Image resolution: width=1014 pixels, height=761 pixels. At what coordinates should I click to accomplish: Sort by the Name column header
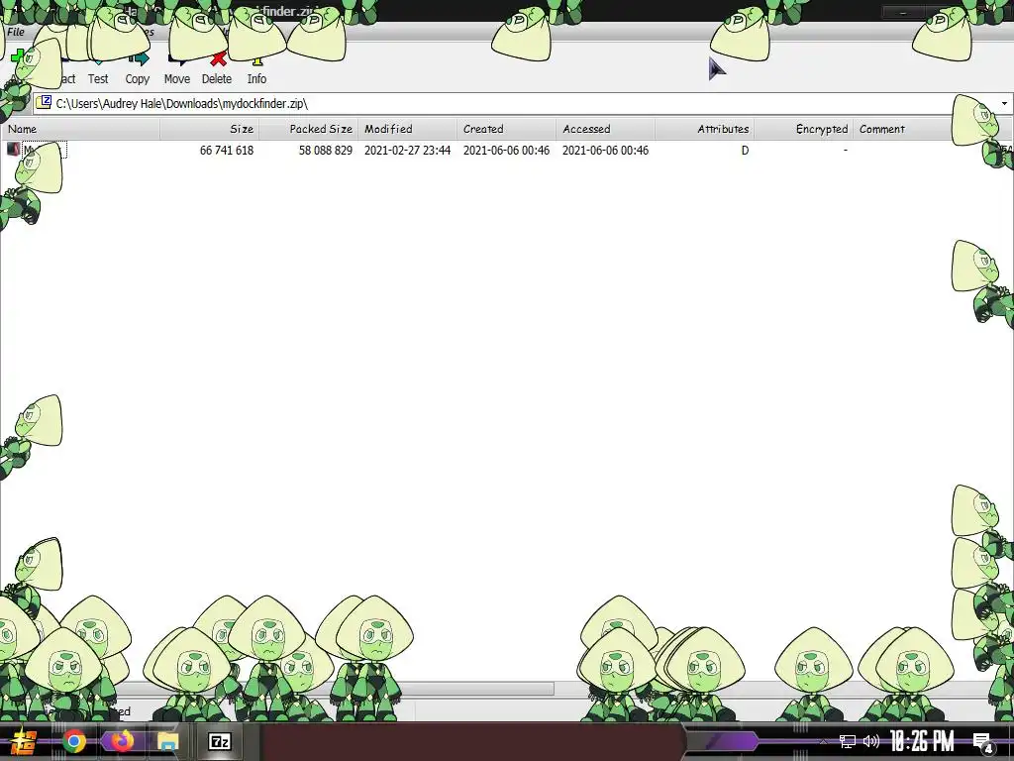pos(80,129)
